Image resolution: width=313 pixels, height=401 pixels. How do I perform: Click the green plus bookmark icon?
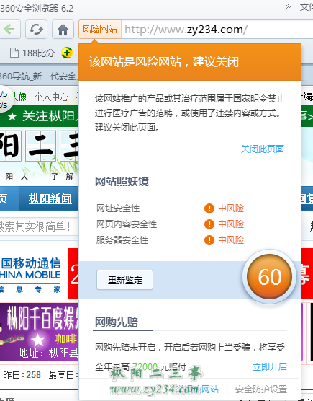coord(67,53)
